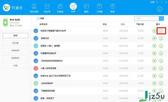
Task: Open 我的设备 in the top toolbar
Action: click(x=34, y=8)
